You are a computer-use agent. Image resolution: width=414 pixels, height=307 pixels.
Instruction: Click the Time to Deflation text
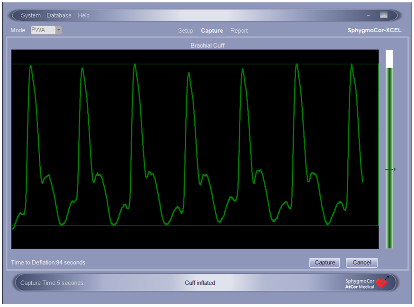(48, 263)
